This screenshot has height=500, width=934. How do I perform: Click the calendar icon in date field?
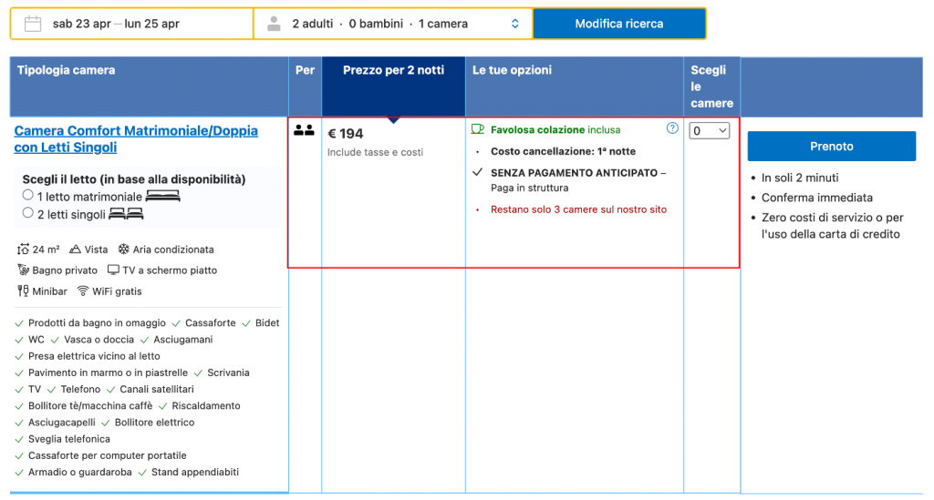pos(33,24)
